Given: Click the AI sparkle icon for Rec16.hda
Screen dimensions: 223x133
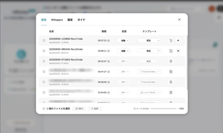Looking at the screenshot, I should [x=178, y=51].
